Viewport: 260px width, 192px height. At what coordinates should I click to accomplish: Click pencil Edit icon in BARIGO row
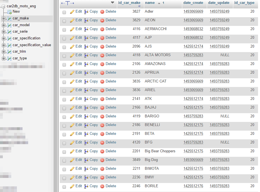click(x=72, y=117)
